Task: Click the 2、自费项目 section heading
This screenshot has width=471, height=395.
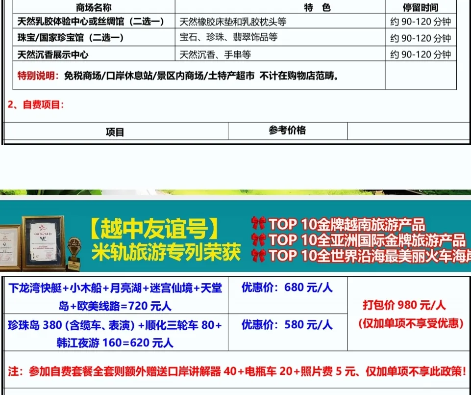Action: 36,105
